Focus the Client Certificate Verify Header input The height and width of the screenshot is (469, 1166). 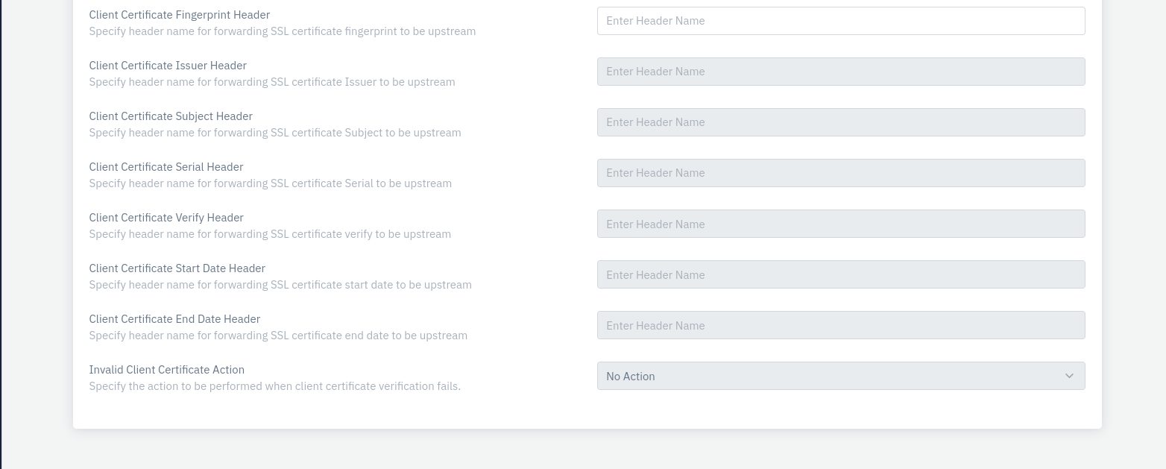(x=840, y=224)
